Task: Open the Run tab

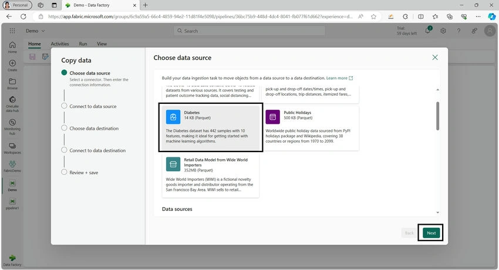Action: pyautogui.click(x=83, y=44)
